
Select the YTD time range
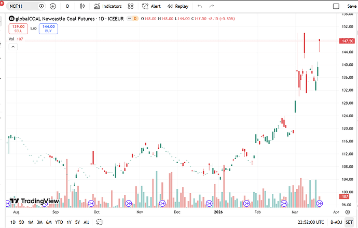(59, 222)
